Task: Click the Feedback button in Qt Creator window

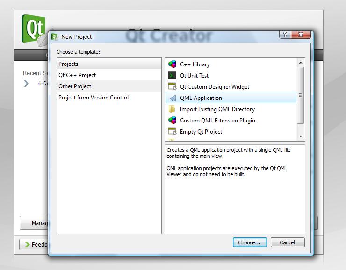Action: pos(34,244)
